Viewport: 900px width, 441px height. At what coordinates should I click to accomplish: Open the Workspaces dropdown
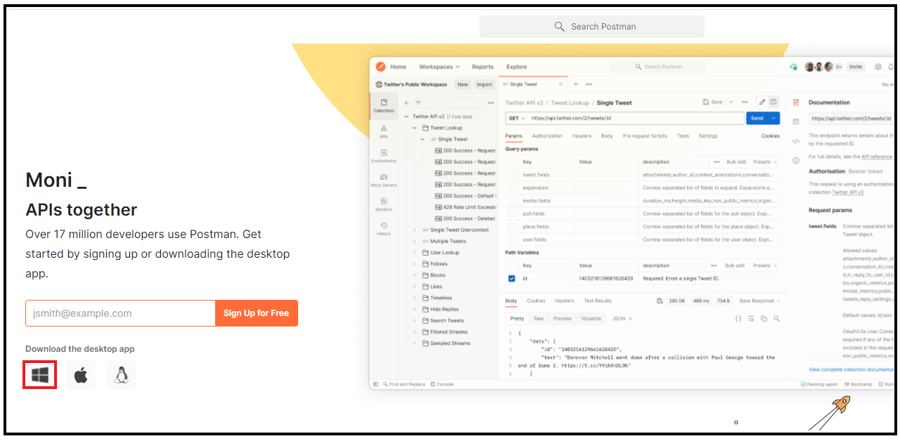[x=439, y=67]
